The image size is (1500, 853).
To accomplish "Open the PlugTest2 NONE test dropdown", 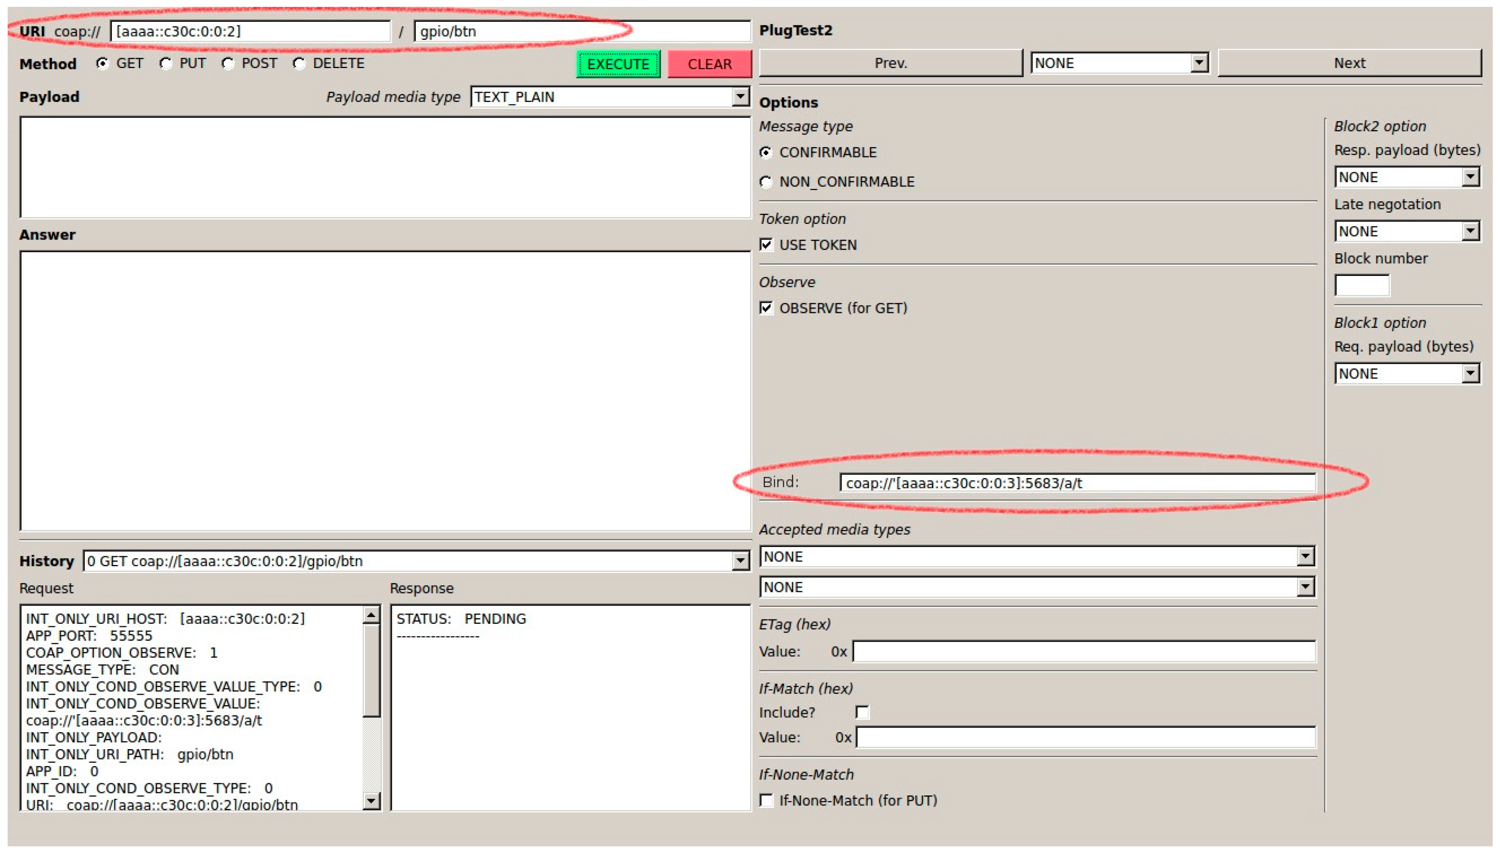I will coord(1199,63).
